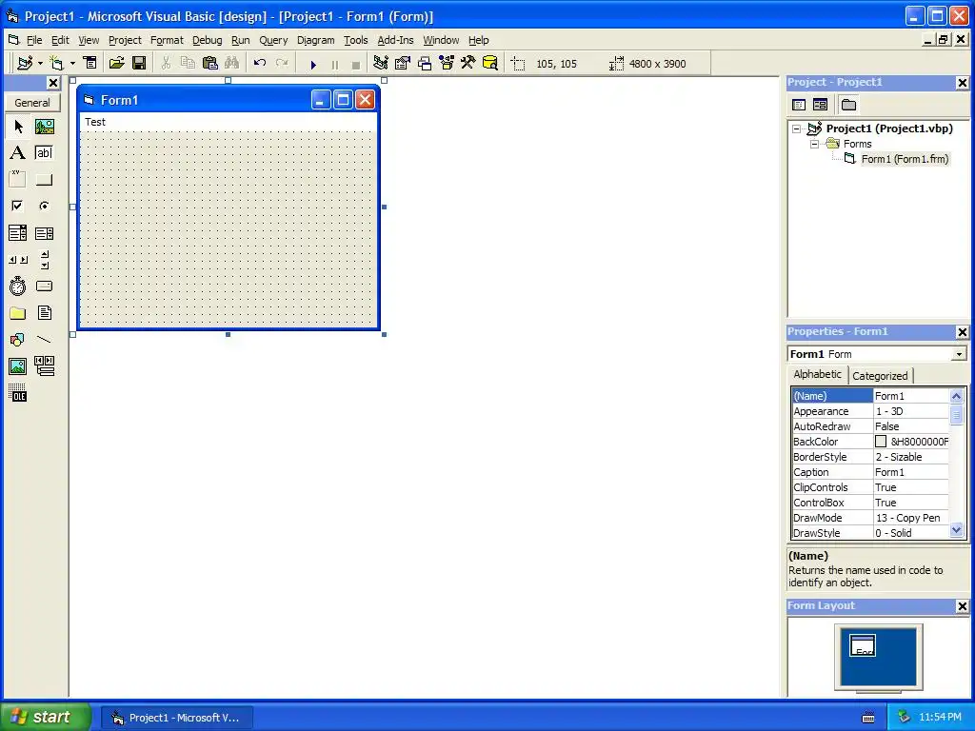Open the Object Browser toolbar icon
This screenshot has width=975, height=731.
(x=447, y=64)
